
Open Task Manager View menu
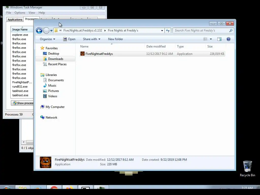pyautogui.click(x=32, y=13)
